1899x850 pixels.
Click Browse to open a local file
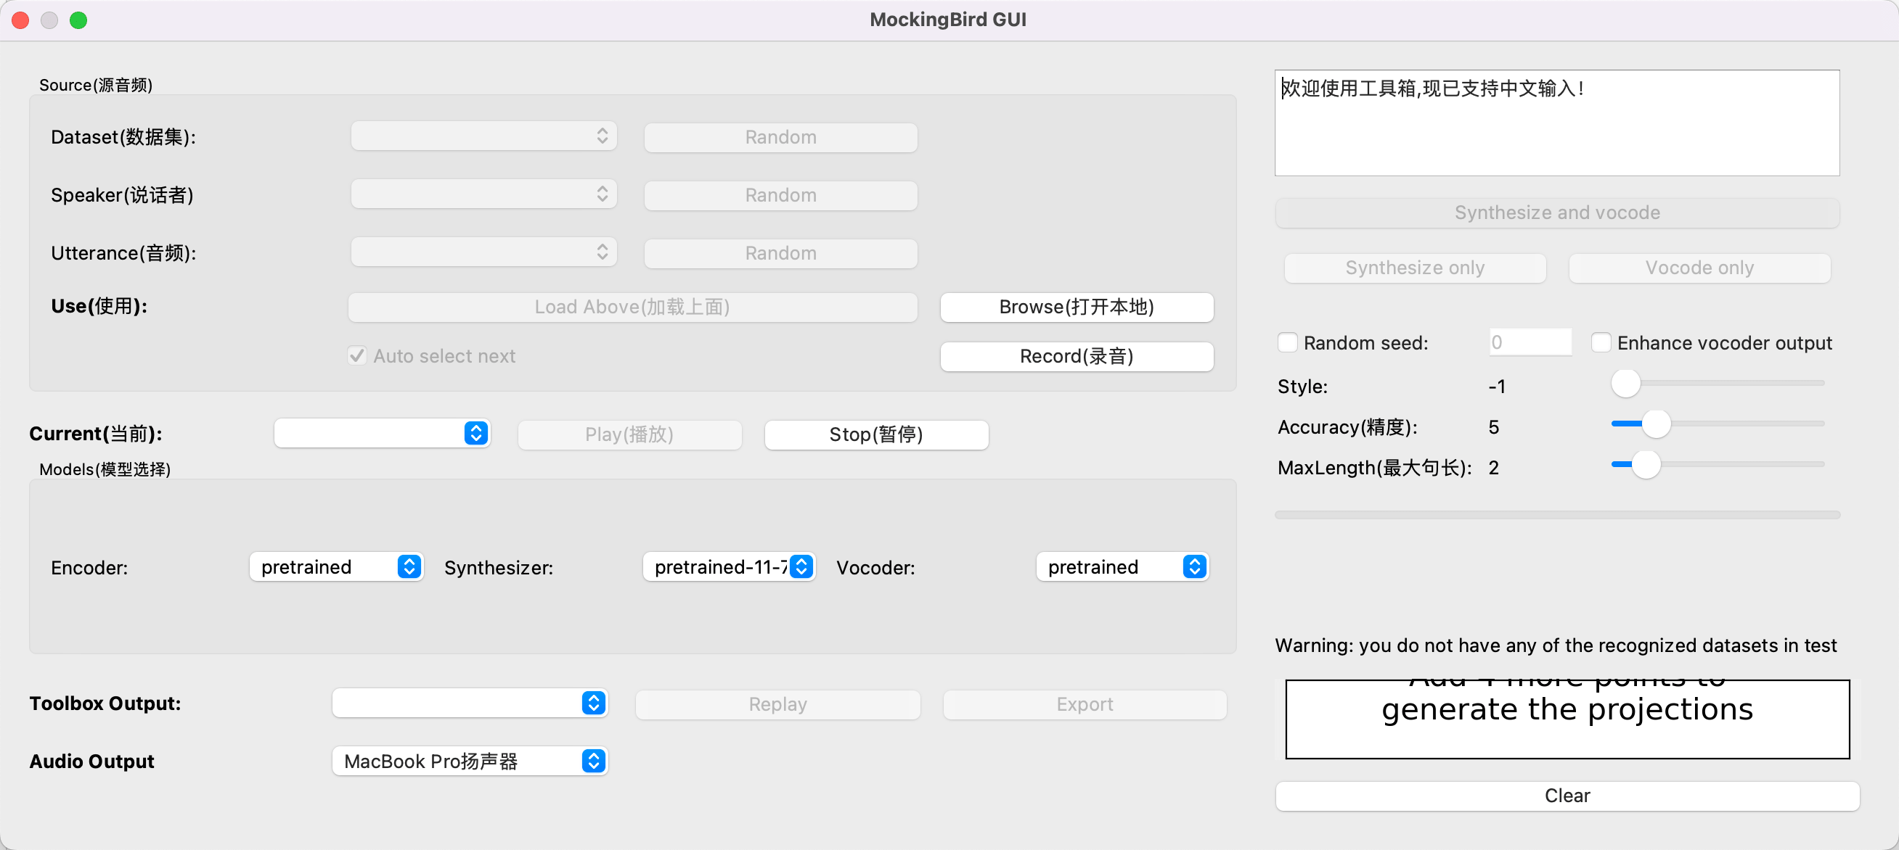point(1076,306)
